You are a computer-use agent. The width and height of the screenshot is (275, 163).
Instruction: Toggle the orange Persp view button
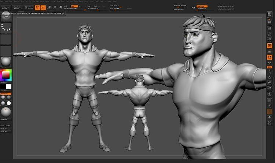click(269, 46)
